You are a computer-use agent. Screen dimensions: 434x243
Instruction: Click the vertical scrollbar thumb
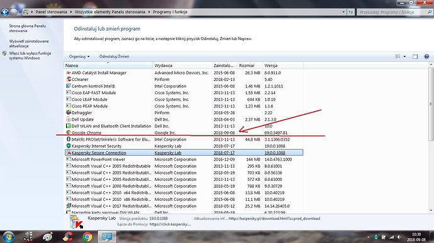[x=431, y=104]
